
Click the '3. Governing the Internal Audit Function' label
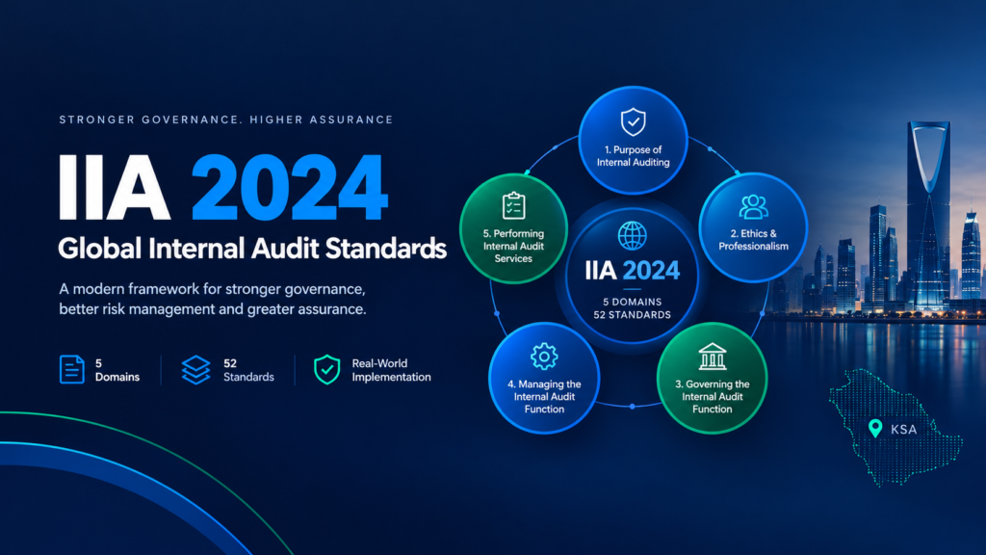(712, 396)
